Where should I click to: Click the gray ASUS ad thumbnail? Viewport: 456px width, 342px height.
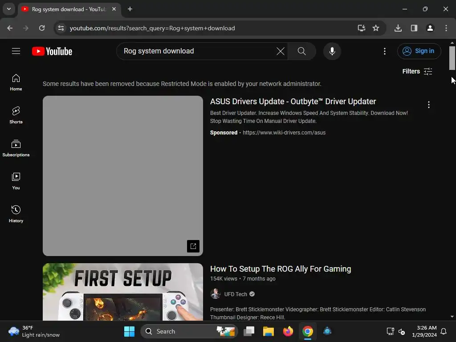(123, 176)
